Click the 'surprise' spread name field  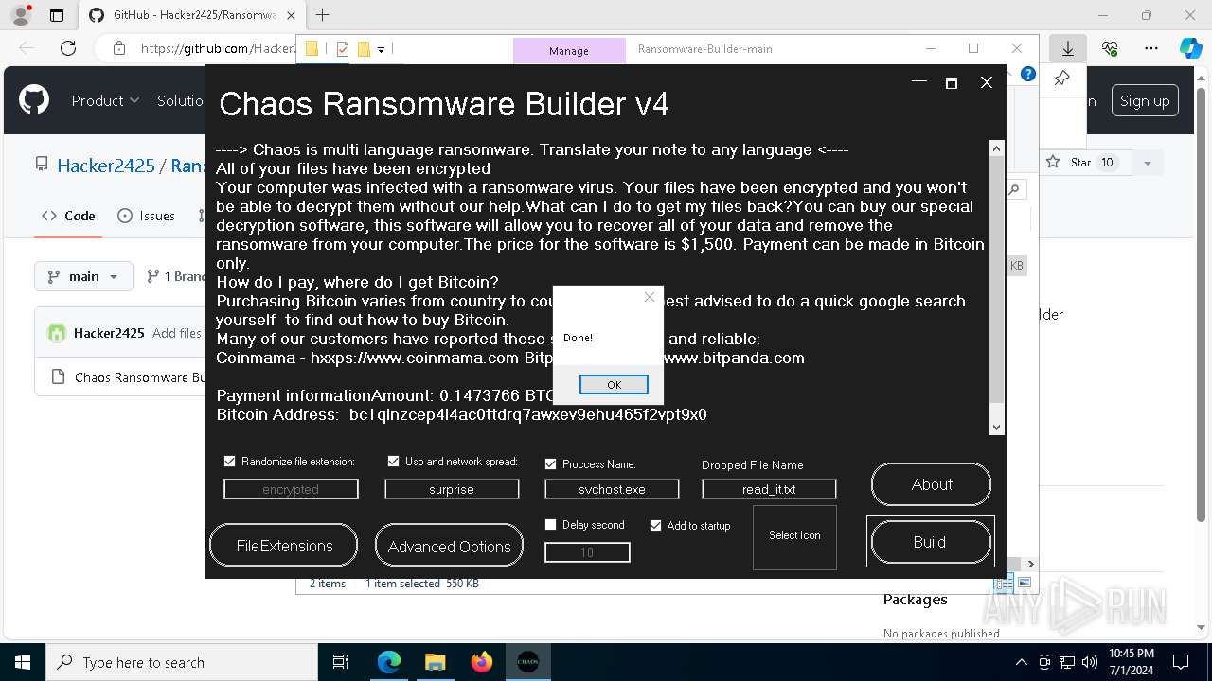tap(452, 489)
